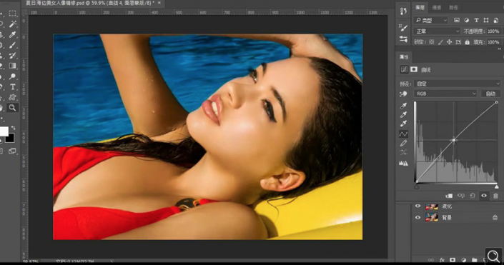The width and height of the screenshot is (504, 265).
Task: Click the background black color swatch
Action: point(10,138)
